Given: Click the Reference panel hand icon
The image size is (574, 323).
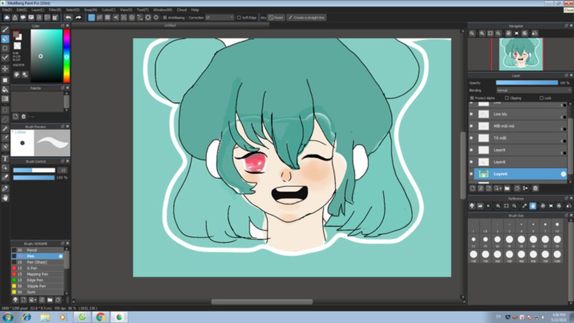Looking at the screenshot, I should point(533,206).
